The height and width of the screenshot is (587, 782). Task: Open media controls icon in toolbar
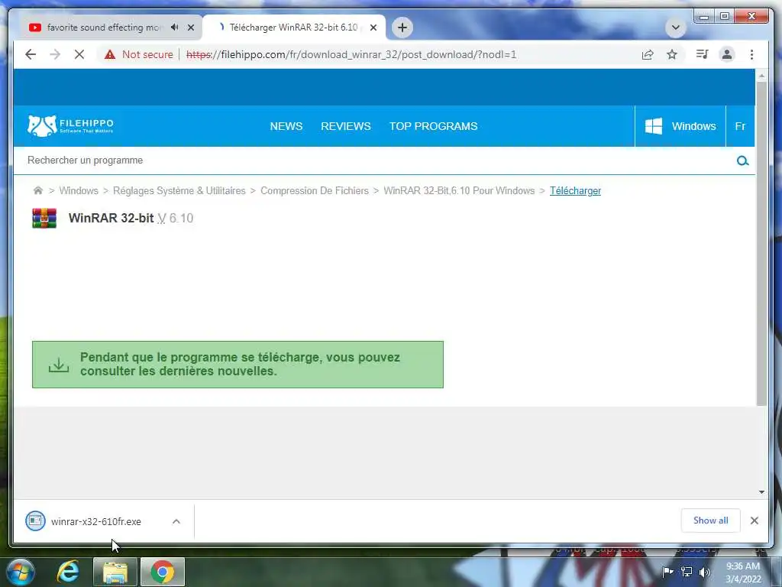pyautogui.click(x=702, y=54)
